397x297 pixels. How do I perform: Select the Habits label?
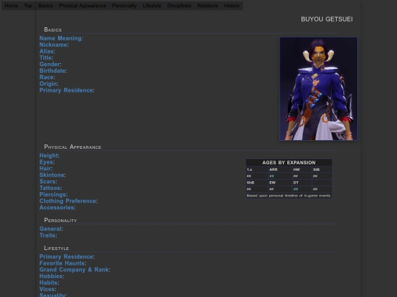[49, 283]
